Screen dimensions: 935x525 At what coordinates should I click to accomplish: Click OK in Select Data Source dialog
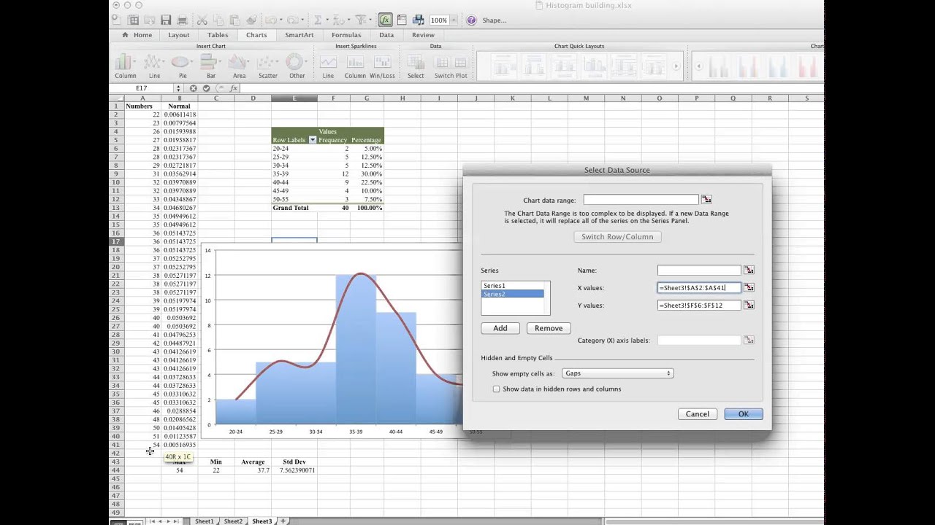(743, 414)
